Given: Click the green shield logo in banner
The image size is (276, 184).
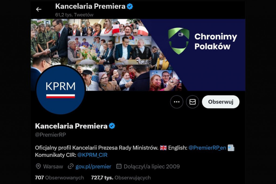Looking at the screenshot, I should tap(179, 41).
